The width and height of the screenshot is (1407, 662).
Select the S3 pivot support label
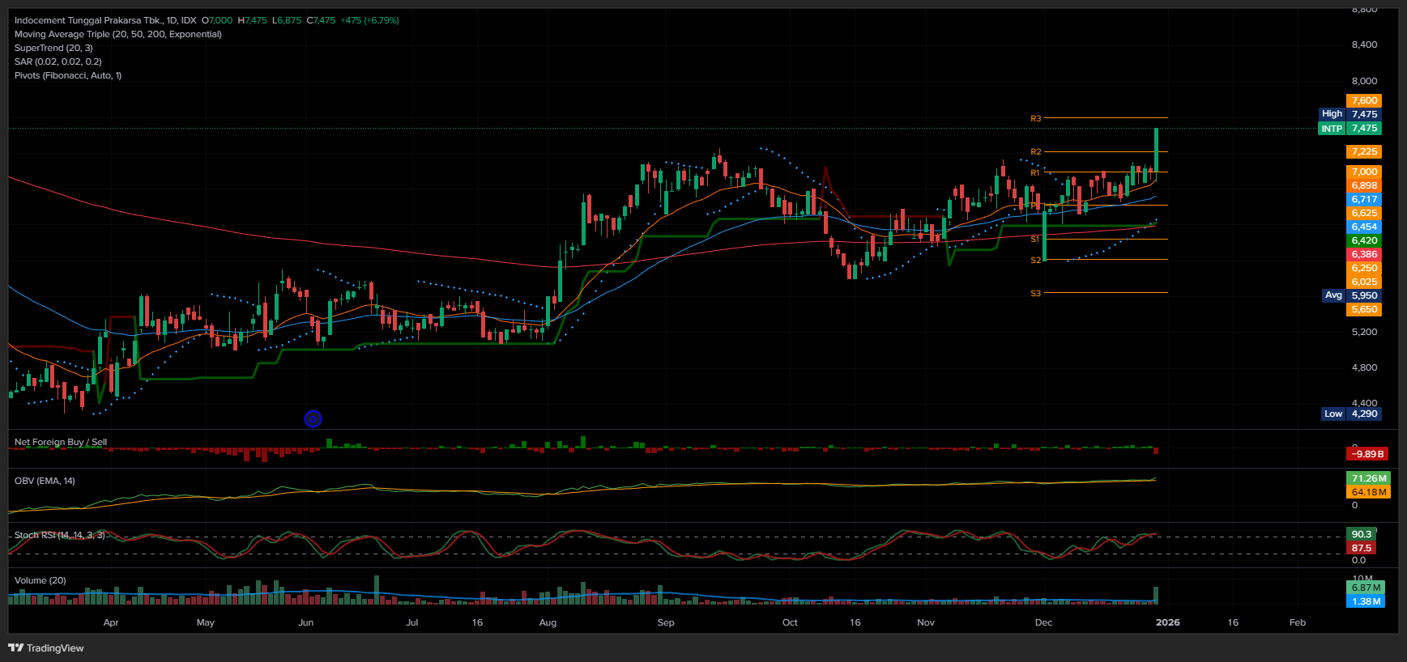pos(1035,293)
